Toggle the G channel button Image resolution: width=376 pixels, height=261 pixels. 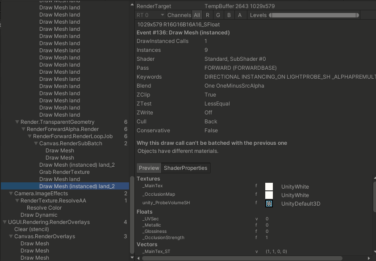pos(218,15)
